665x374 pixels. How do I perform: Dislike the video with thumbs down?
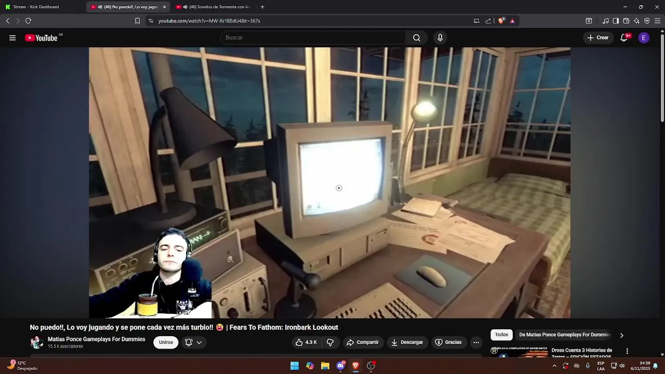click(x=330, y=342)
